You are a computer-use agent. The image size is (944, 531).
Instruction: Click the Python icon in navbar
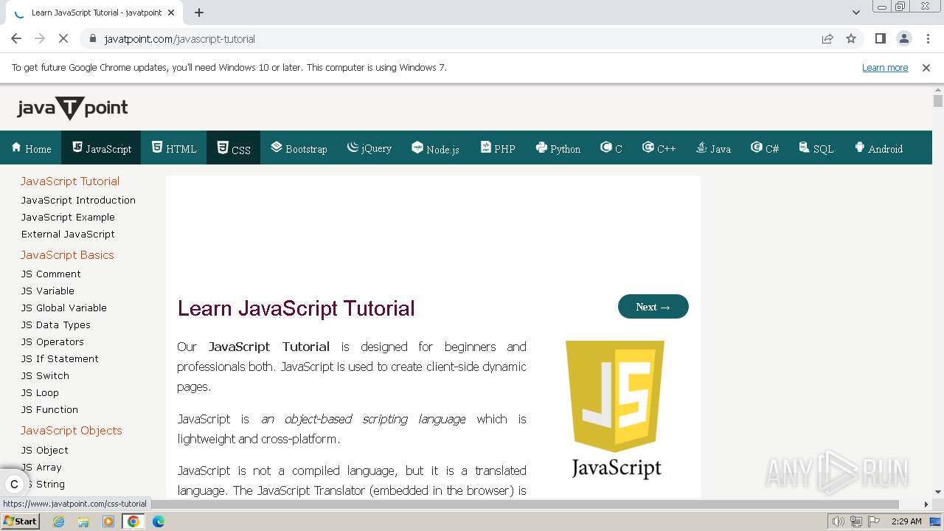pos(541,147)
